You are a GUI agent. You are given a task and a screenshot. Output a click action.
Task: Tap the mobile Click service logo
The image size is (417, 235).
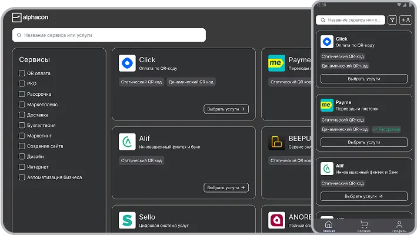tap(327, 42)
